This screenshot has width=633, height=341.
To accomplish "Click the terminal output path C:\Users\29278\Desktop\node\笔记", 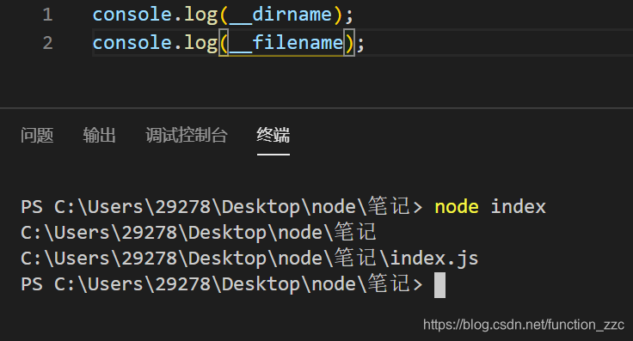I will click(x=199, y=233).
